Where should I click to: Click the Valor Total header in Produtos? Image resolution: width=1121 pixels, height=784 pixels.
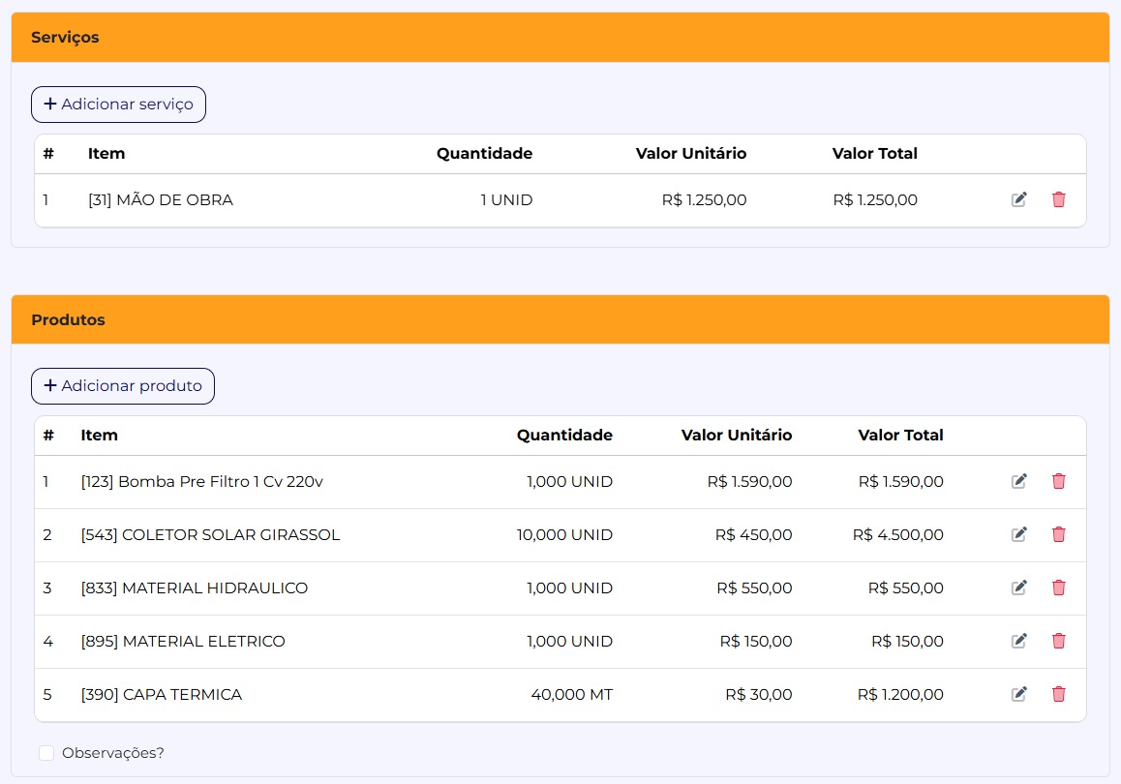pyautogui.click(x=900, y=436)
